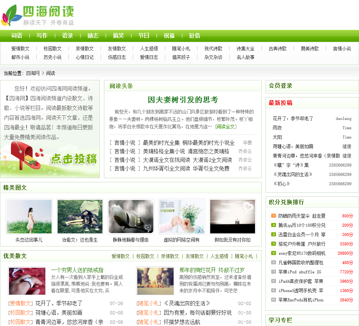Open thumbnail 静静地躺着与理由 image

coord(131,217)
